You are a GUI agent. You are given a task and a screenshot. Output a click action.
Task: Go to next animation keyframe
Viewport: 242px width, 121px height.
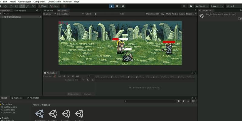coord(73,76)
